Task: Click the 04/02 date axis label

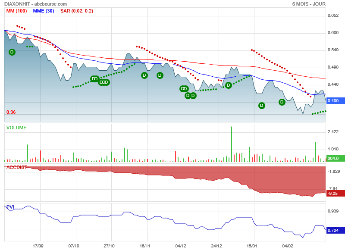Action: [x=288, y=246]
